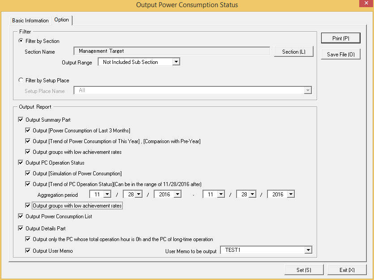Click the Print (P) button
Screen dimensions: 374x280
tap(340, 38)
